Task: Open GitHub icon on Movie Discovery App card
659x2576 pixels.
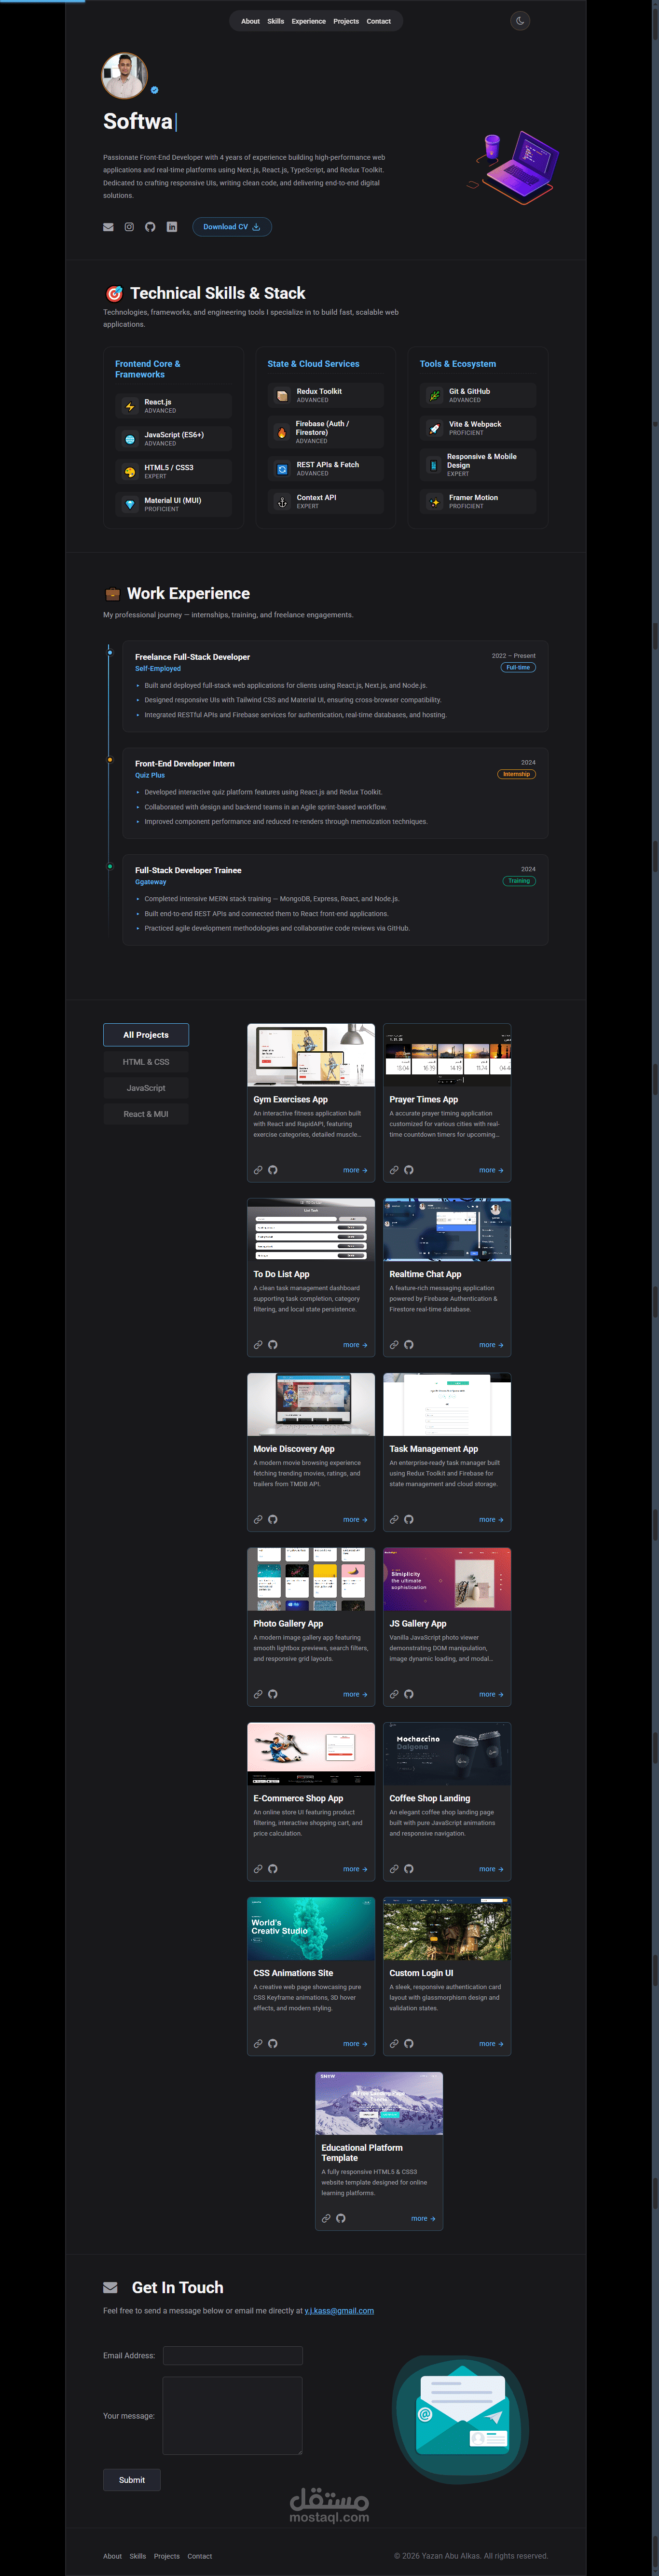Action: (273, 1520)
